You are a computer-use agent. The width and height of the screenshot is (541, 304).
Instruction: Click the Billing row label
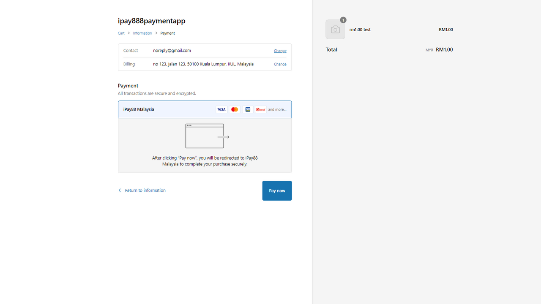click(129, 64)
